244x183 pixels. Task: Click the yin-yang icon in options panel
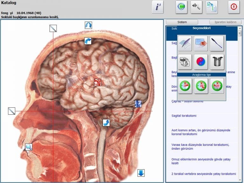[x=201, y=62]
